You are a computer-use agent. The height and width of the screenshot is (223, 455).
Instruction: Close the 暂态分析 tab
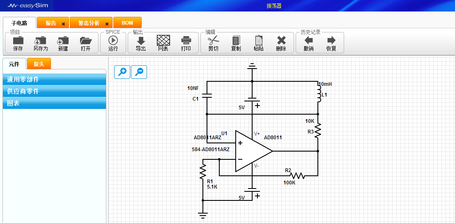[107, 24]
